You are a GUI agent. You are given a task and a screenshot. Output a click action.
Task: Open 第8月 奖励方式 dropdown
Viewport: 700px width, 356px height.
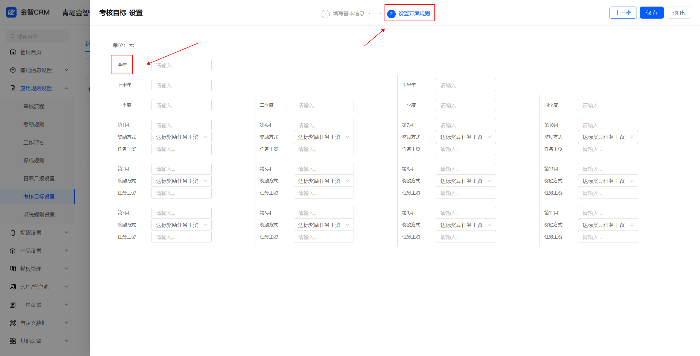tap(466, 181)
